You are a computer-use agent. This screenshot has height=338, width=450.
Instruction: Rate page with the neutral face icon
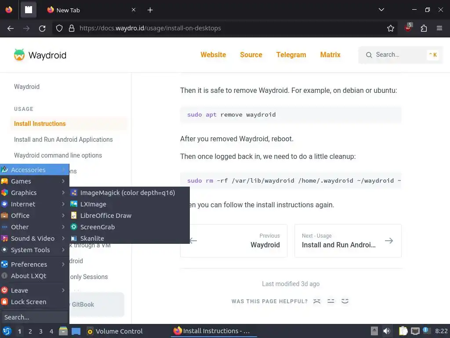coord(331,301)
